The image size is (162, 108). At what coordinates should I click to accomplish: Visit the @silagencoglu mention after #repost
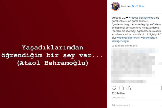(147, 18)
